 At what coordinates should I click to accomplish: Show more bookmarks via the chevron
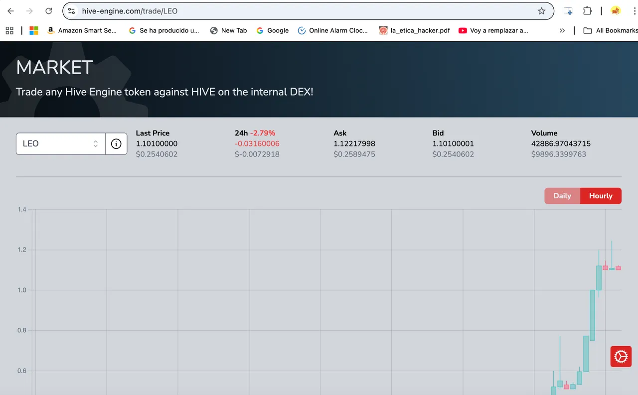coord(562,30)
